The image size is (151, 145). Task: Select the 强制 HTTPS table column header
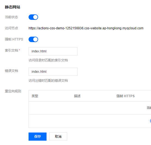coord(125,96)
